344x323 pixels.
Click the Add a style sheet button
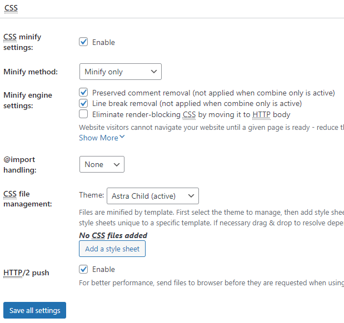[112, 249]
